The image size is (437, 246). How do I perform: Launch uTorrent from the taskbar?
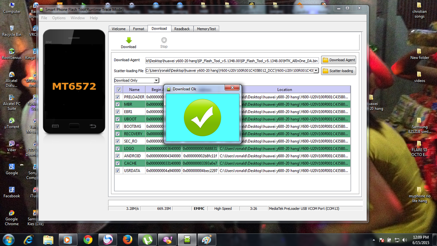tap(148, 239)
